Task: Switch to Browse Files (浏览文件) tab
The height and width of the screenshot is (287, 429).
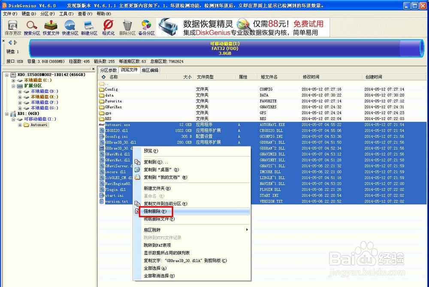Action: pyautogui.click(x=129, y=70)
